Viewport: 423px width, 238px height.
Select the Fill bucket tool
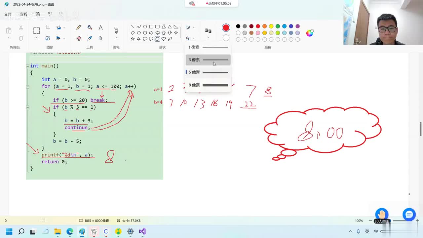pyautogui.click(x=90, y=28)
